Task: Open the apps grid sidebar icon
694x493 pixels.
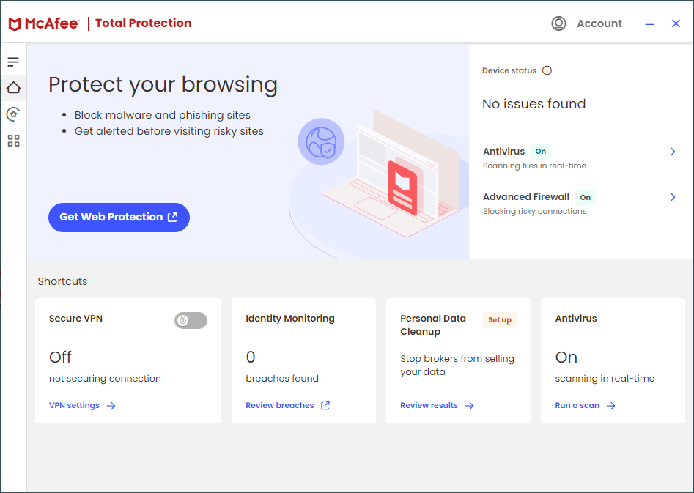Action: (x=13, y=141)
